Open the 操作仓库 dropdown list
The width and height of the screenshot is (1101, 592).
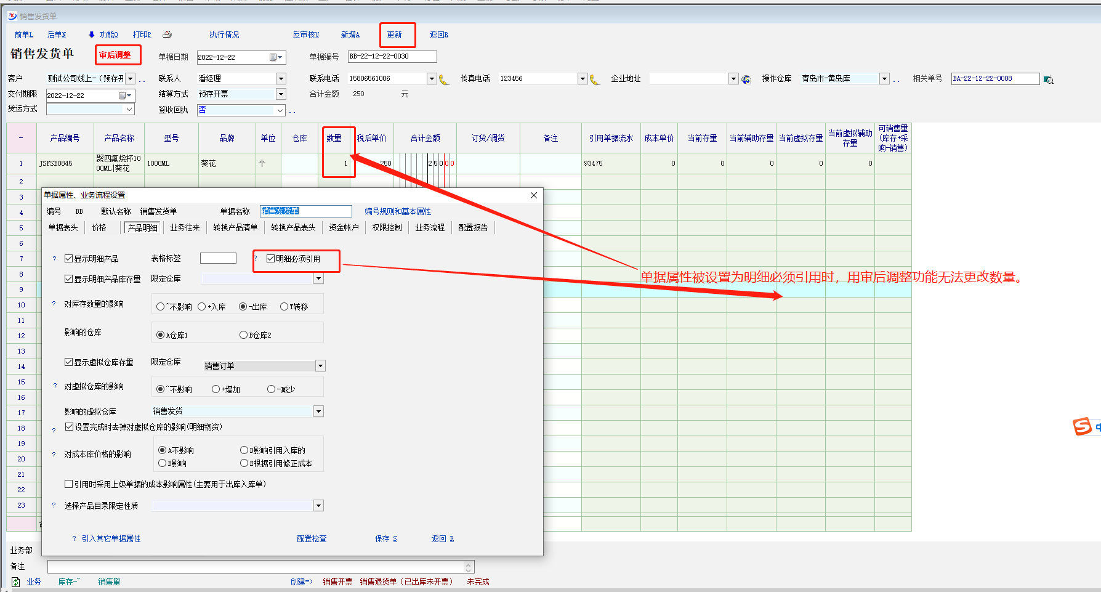click(x=884, y=79)
